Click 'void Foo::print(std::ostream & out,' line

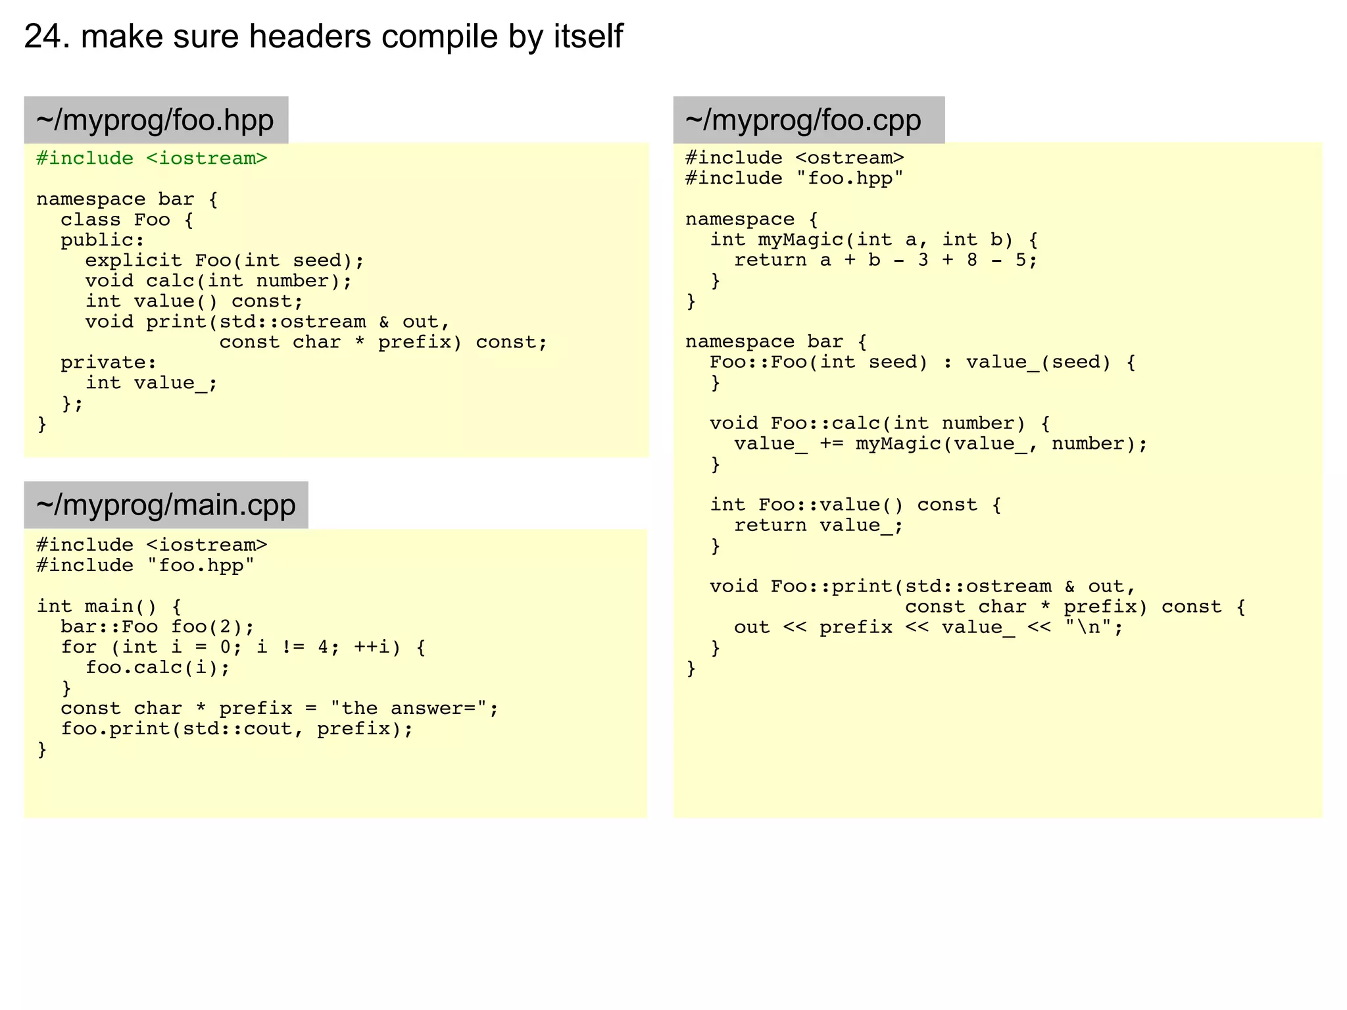[x=923, y=586]
